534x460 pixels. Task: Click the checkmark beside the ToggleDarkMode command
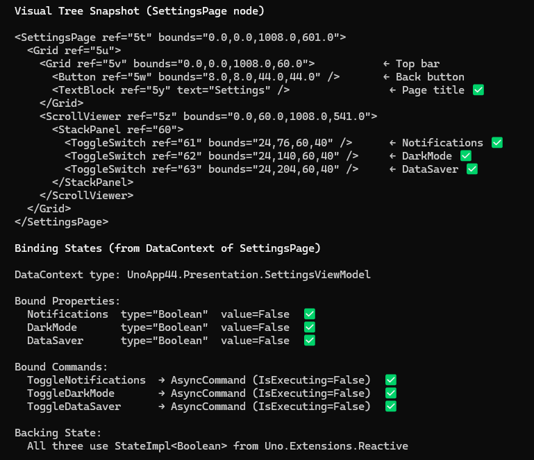point(391,393)
